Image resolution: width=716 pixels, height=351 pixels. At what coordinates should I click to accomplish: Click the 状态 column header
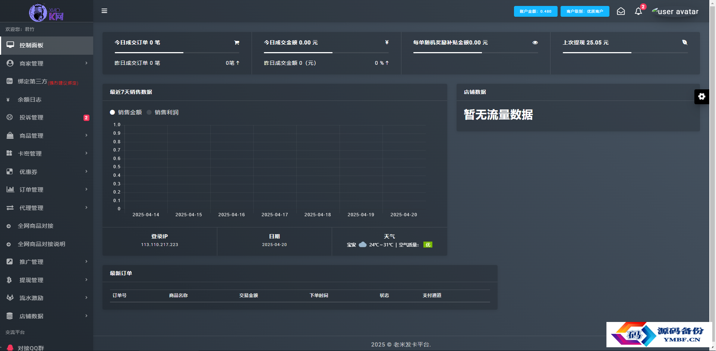coord(384,296)
